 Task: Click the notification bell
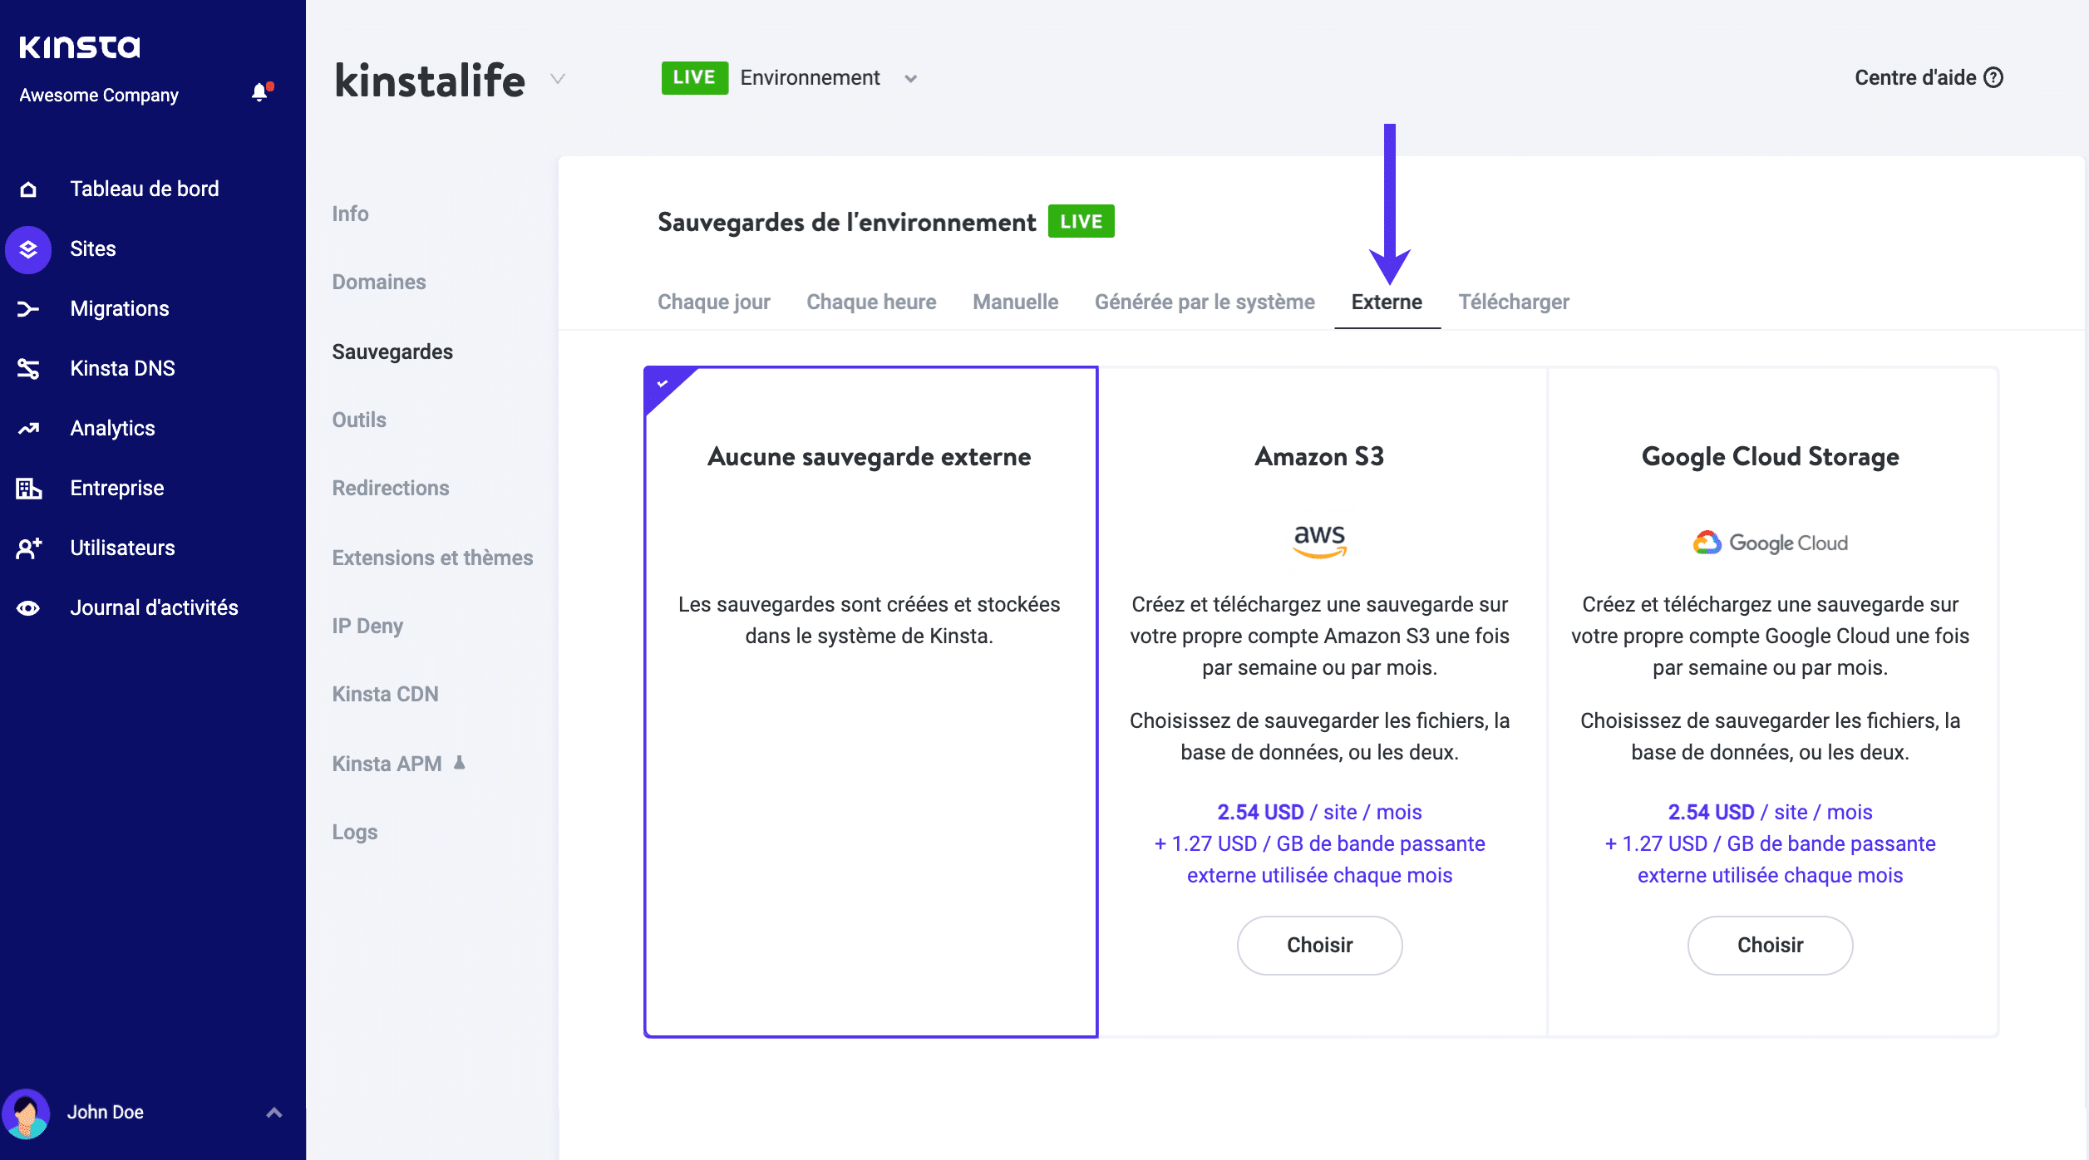coord(259,91)
